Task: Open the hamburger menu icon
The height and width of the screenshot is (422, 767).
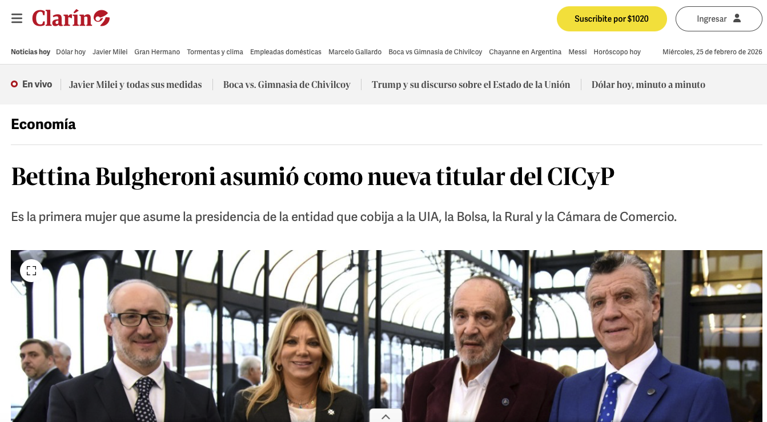Action: (17, 18)
